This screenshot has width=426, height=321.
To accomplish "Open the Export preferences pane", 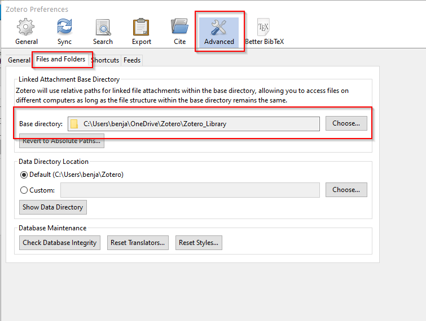I will pos(141,32).
